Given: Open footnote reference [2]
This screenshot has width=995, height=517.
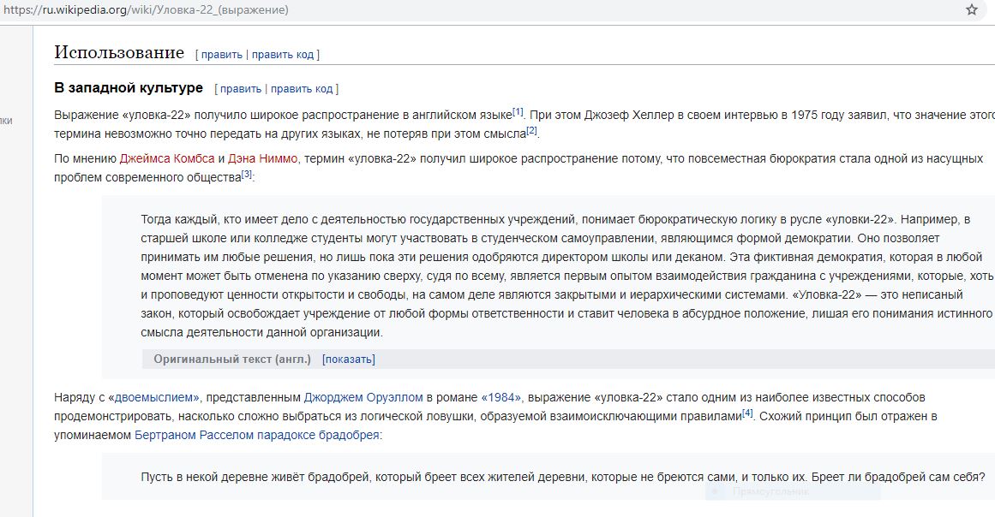Looking at the screenshot, I should coord(531,130).
